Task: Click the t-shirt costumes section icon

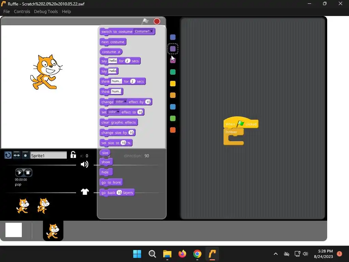Action: pos(85,192)
